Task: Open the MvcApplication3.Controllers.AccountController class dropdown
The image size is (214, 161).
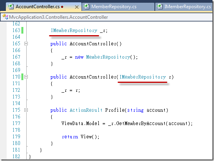Action: click(x=107, y=17)
